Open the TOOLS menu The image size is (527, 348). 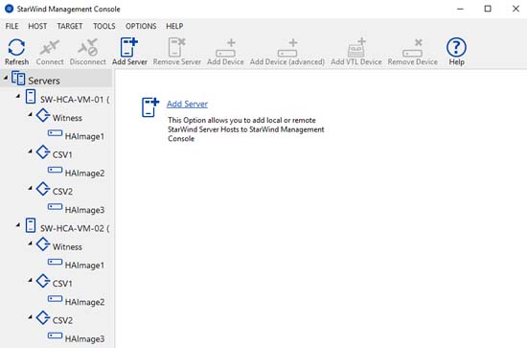pyautogui.click(x=104, y=26)
